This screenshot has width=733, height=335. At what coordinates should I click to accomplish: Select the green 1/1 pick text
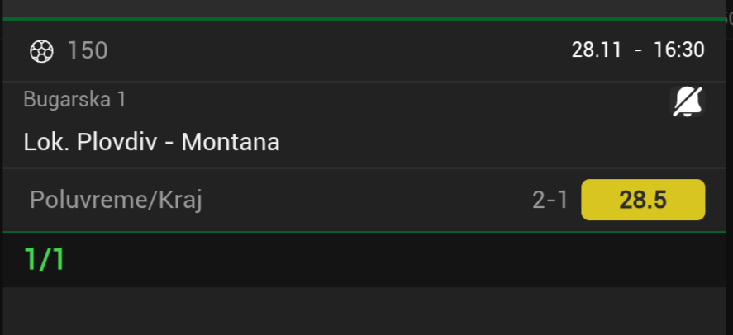45,260
